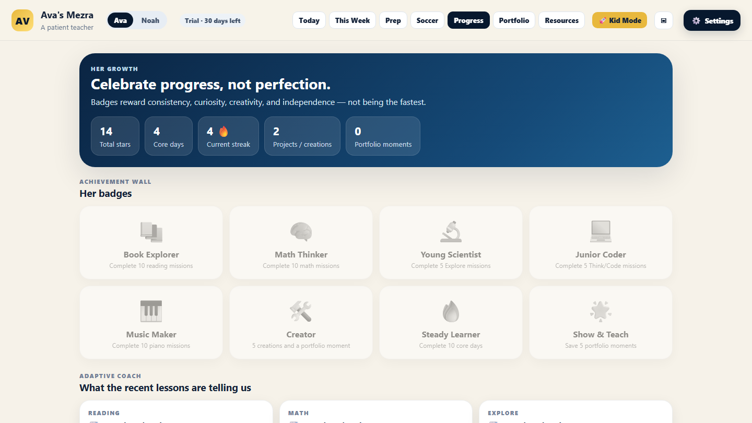Image resolution: width=752 pixels, height=423 pixels.
Task: Click the Portfolio moments stat card
Action: pyautogui.click(x=383, y=136)
